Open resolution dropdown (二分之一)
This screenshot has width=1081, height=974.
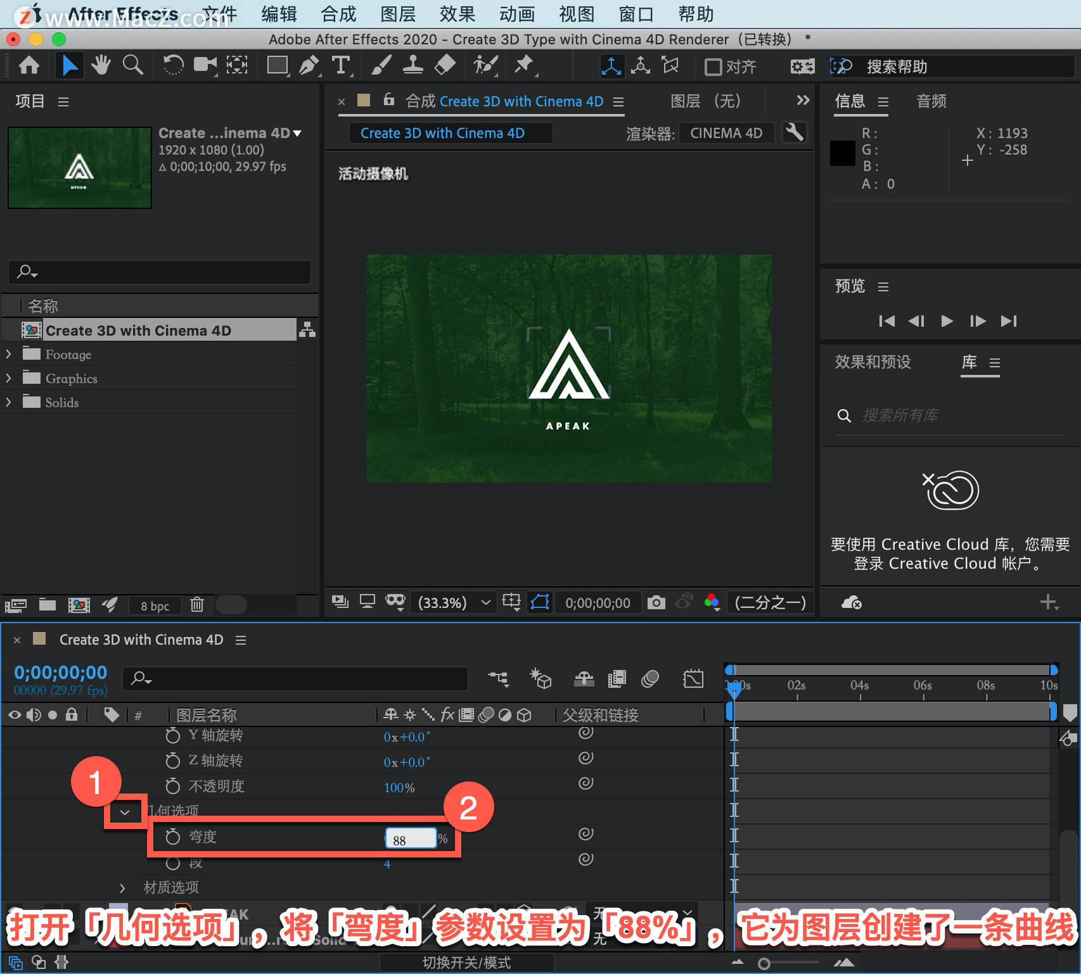click(770, 602)
